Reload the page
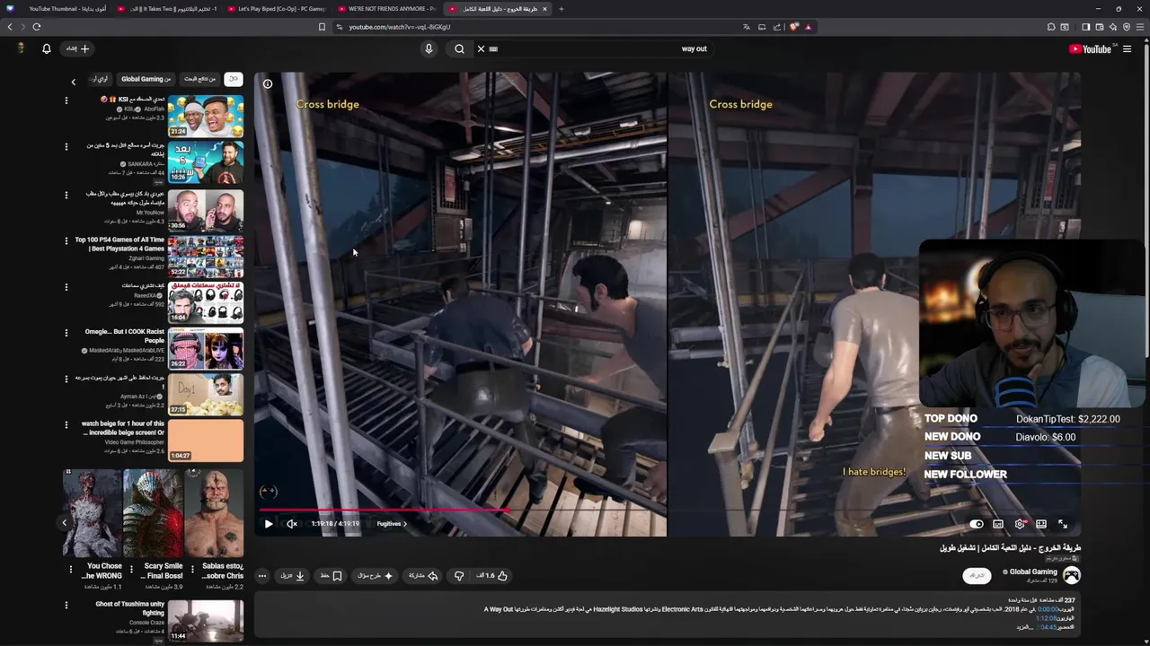The height and width of the screenshot is (646, 1150). click(x=37, y=27)
